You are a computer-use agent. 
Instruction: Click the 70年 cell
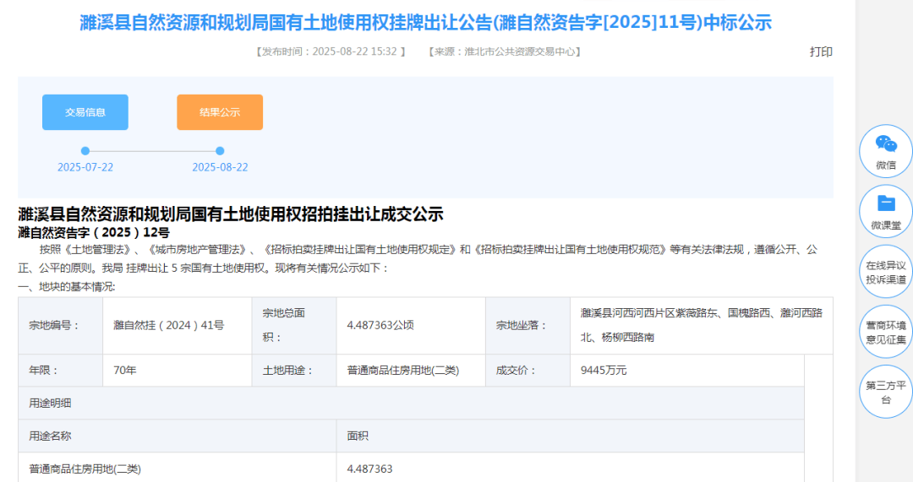point(177,371)
